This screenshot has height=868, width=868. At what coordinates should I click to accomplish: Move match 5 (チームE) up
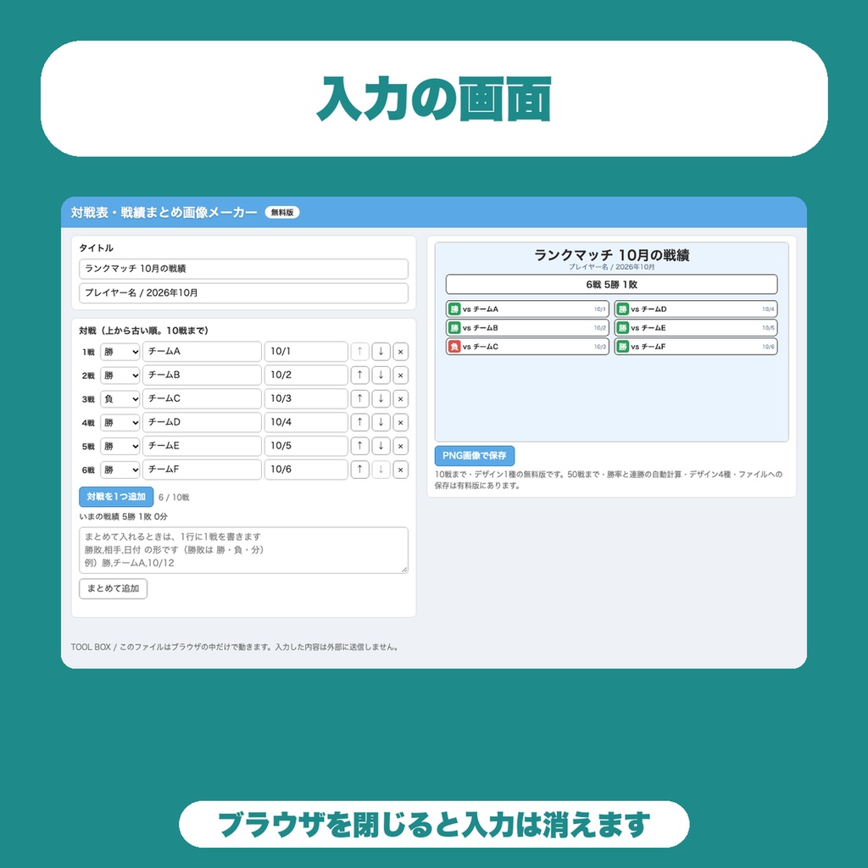(x=359, y=446)
